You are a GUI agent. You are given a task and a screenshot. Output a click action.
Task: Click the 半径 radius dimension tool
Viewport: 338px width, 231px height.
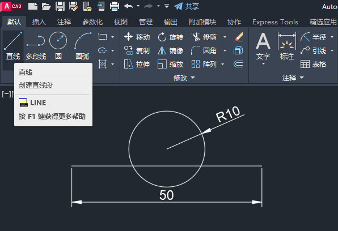click(314, 37)
